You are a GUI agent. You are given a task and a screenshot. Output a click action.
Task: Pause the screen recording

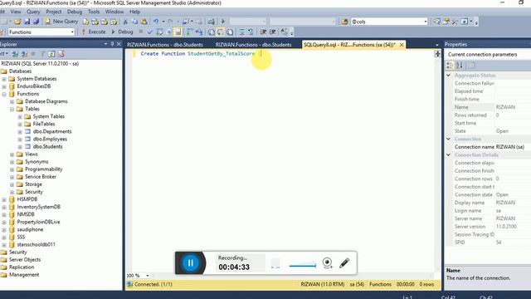pyautogui.click(x=190, y=262)
